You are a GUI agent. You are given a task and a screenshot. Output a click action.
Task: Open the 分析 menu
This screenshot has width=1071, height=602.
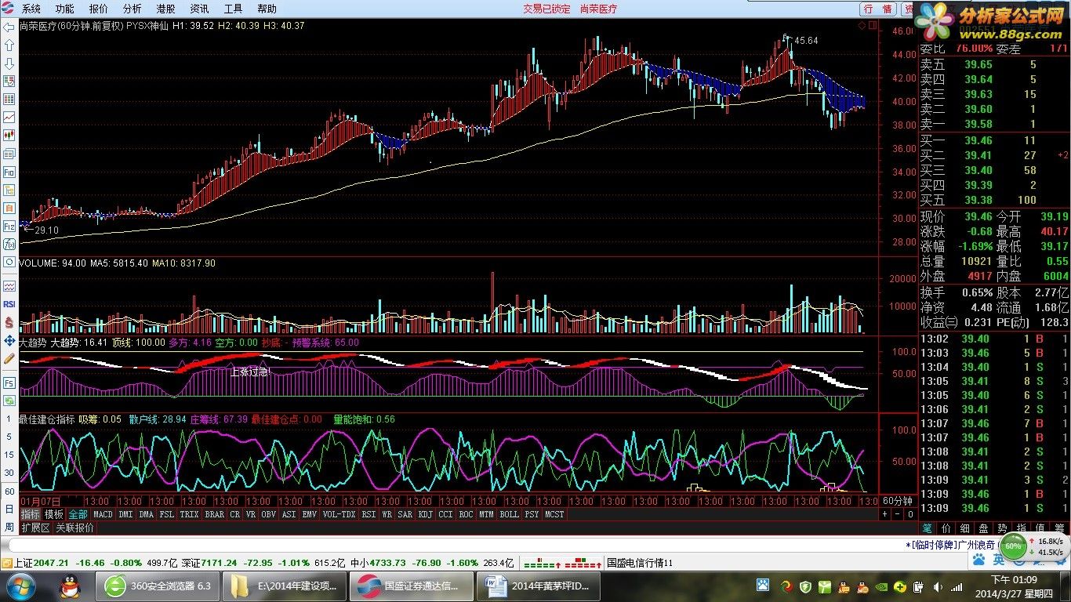133,9
